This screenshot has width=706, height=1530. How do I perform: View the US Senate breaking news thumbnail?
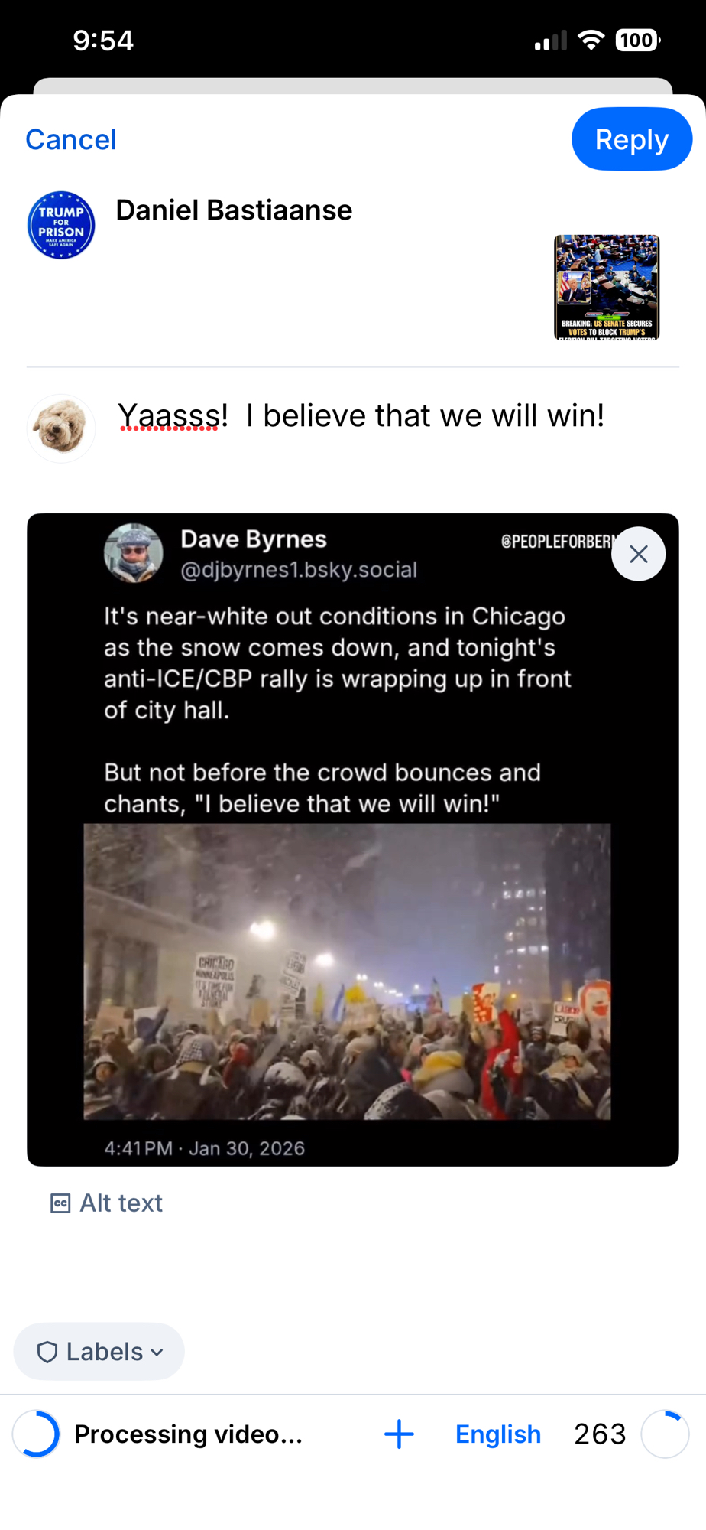click(x=607, y=287)
